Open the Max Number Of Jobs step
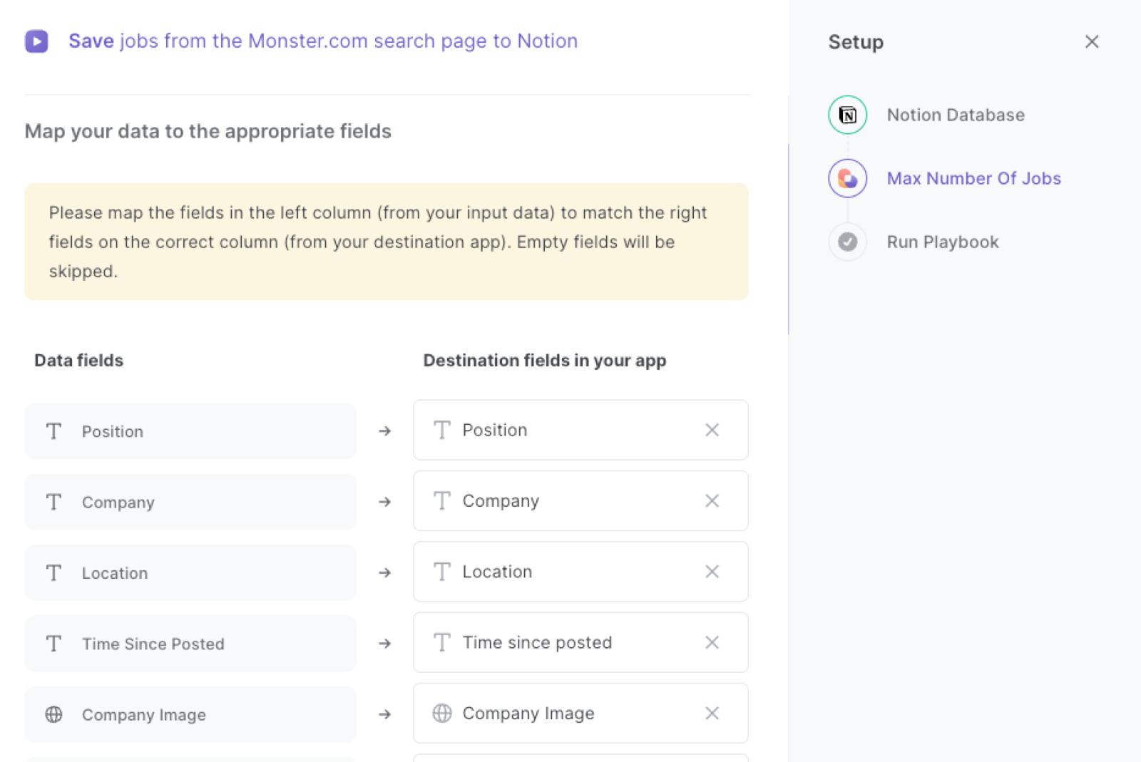 click(973, 178)
